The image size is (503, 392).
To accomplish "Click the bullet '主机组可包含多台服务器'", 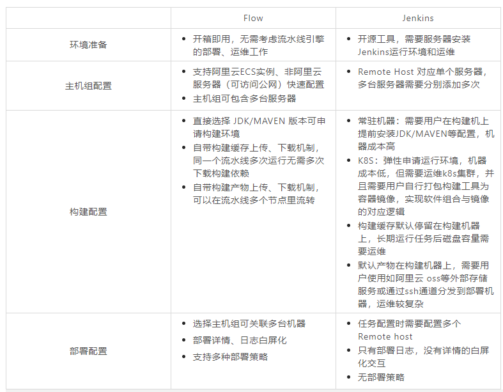I will [244, 98].
